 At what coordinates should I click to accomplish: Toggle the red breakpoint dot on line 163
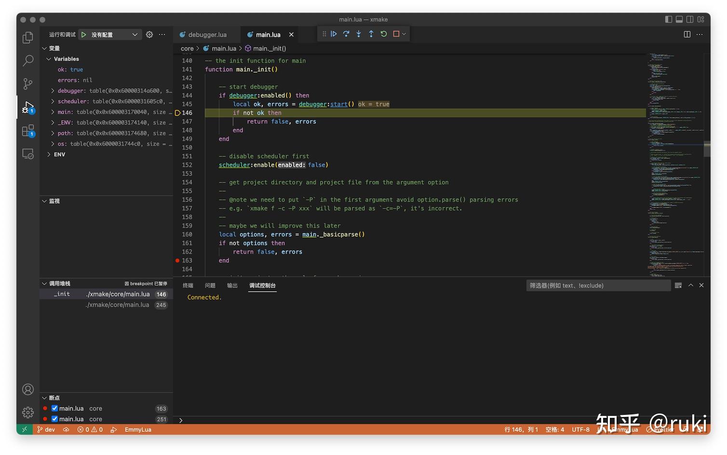pos(177,261)
